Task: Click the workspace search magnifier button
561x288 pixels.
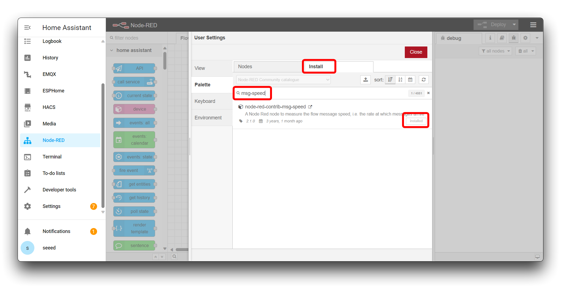Action: pos(174,257)
